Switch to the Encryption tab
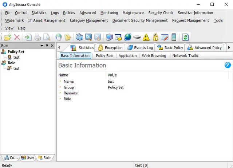This screenshot has width=233, height=168. tap(110, 48)
